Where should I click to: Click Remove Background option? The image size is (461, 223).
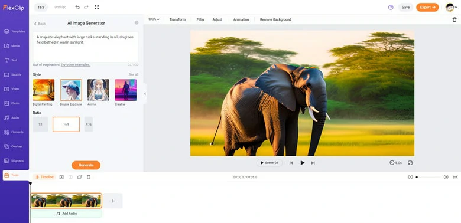pos(275,19)
